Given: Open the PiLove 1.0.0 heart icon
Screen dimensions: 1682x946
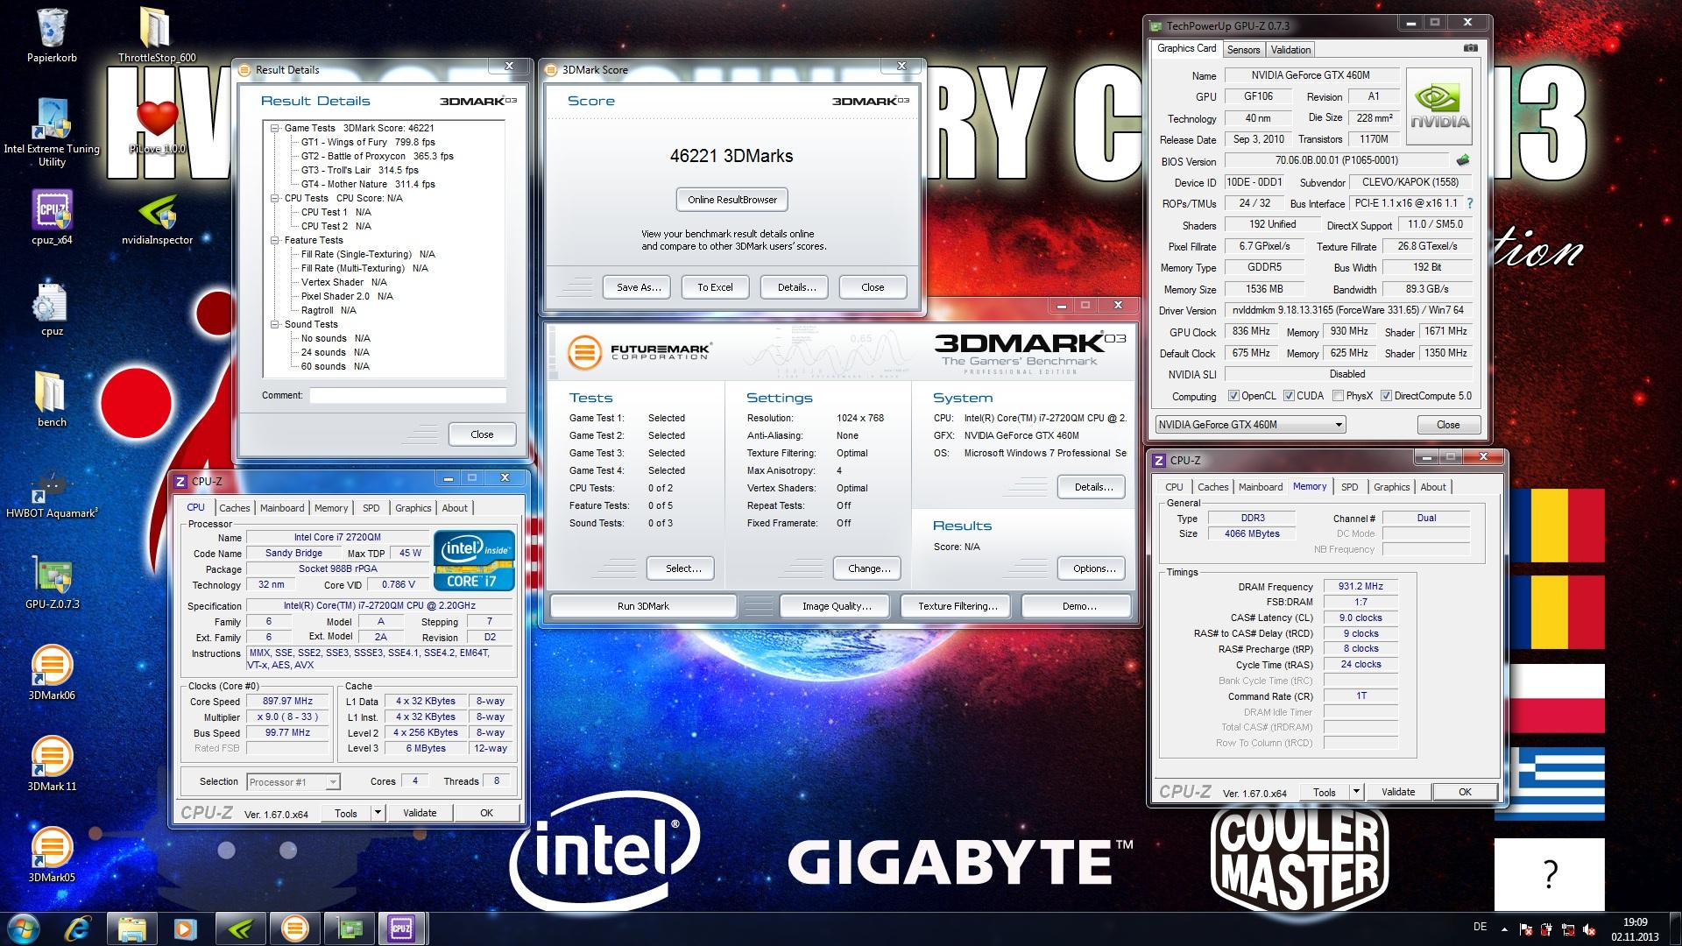Looking at the screenshot, I should coord(157,128).
